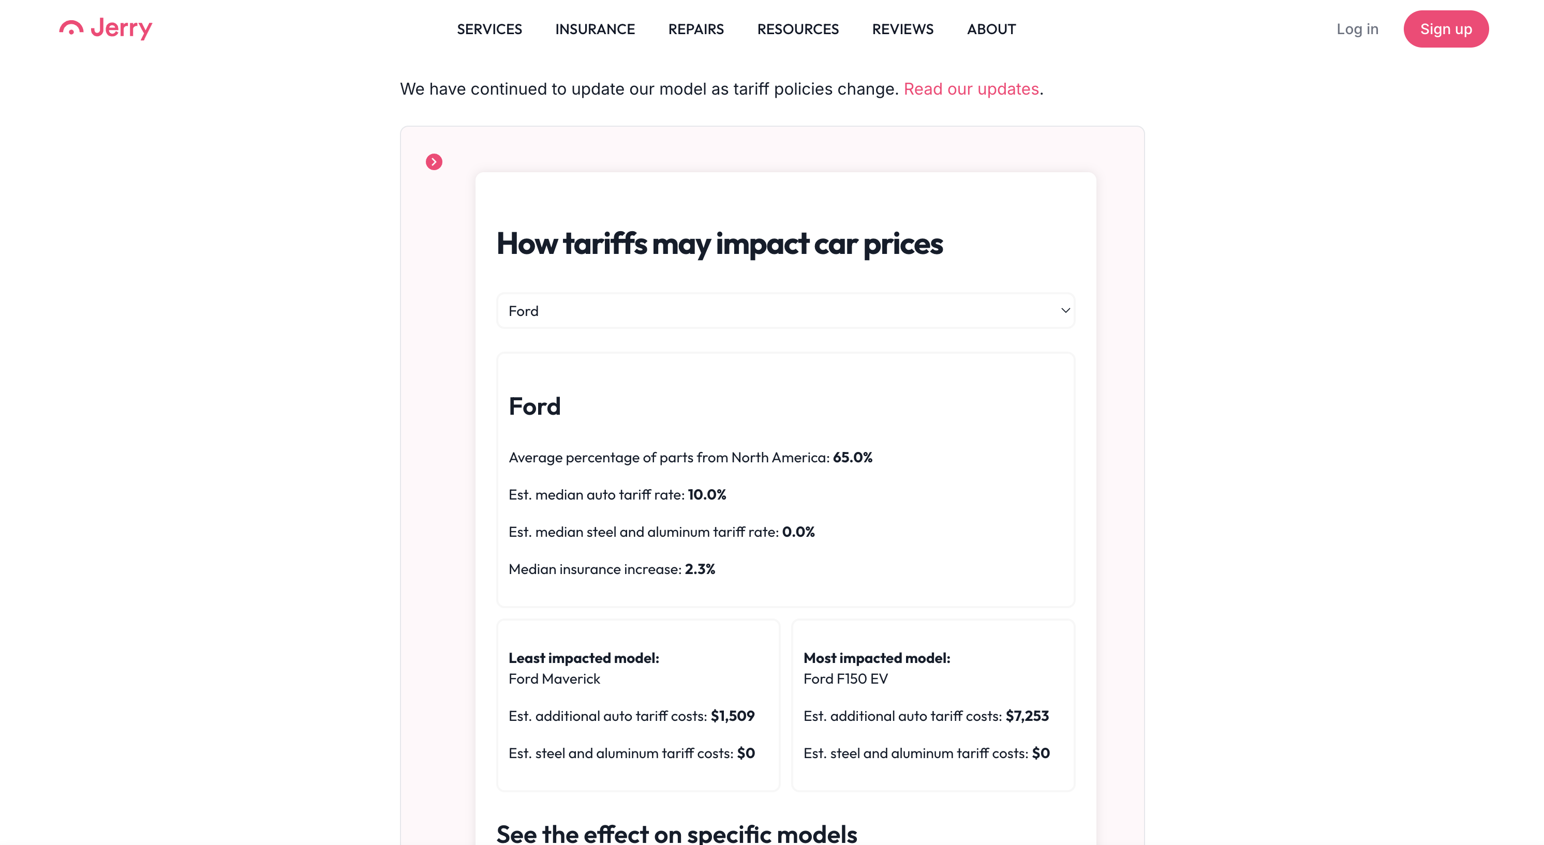Select the Ford F150 EV most impacted model
The height and width of the screenshot is (845, 1544).
click(845, 678)
